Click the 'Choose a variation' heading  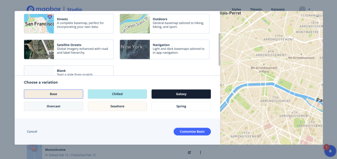[41, 82]
